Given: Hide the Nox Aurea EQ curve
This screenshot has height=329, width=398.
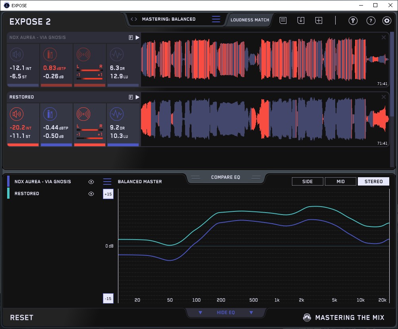Looking at the screenshot, I should (91, 182).
